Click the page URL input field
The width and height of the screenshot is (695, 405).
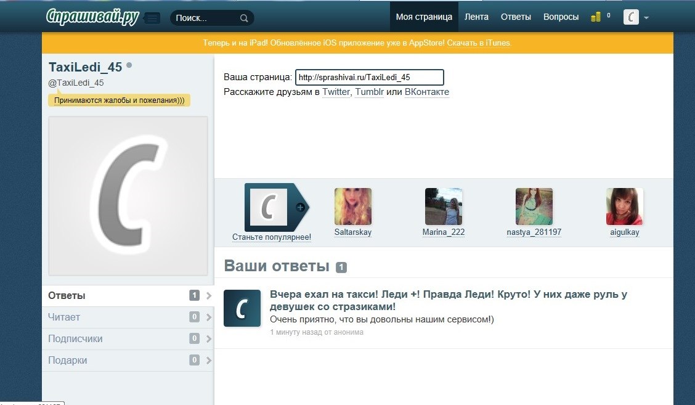369,78
